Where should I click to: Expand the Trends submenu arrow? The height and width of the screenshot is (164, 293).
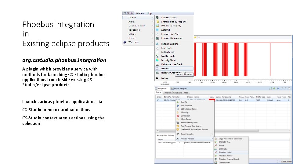[x=153, y=38]
